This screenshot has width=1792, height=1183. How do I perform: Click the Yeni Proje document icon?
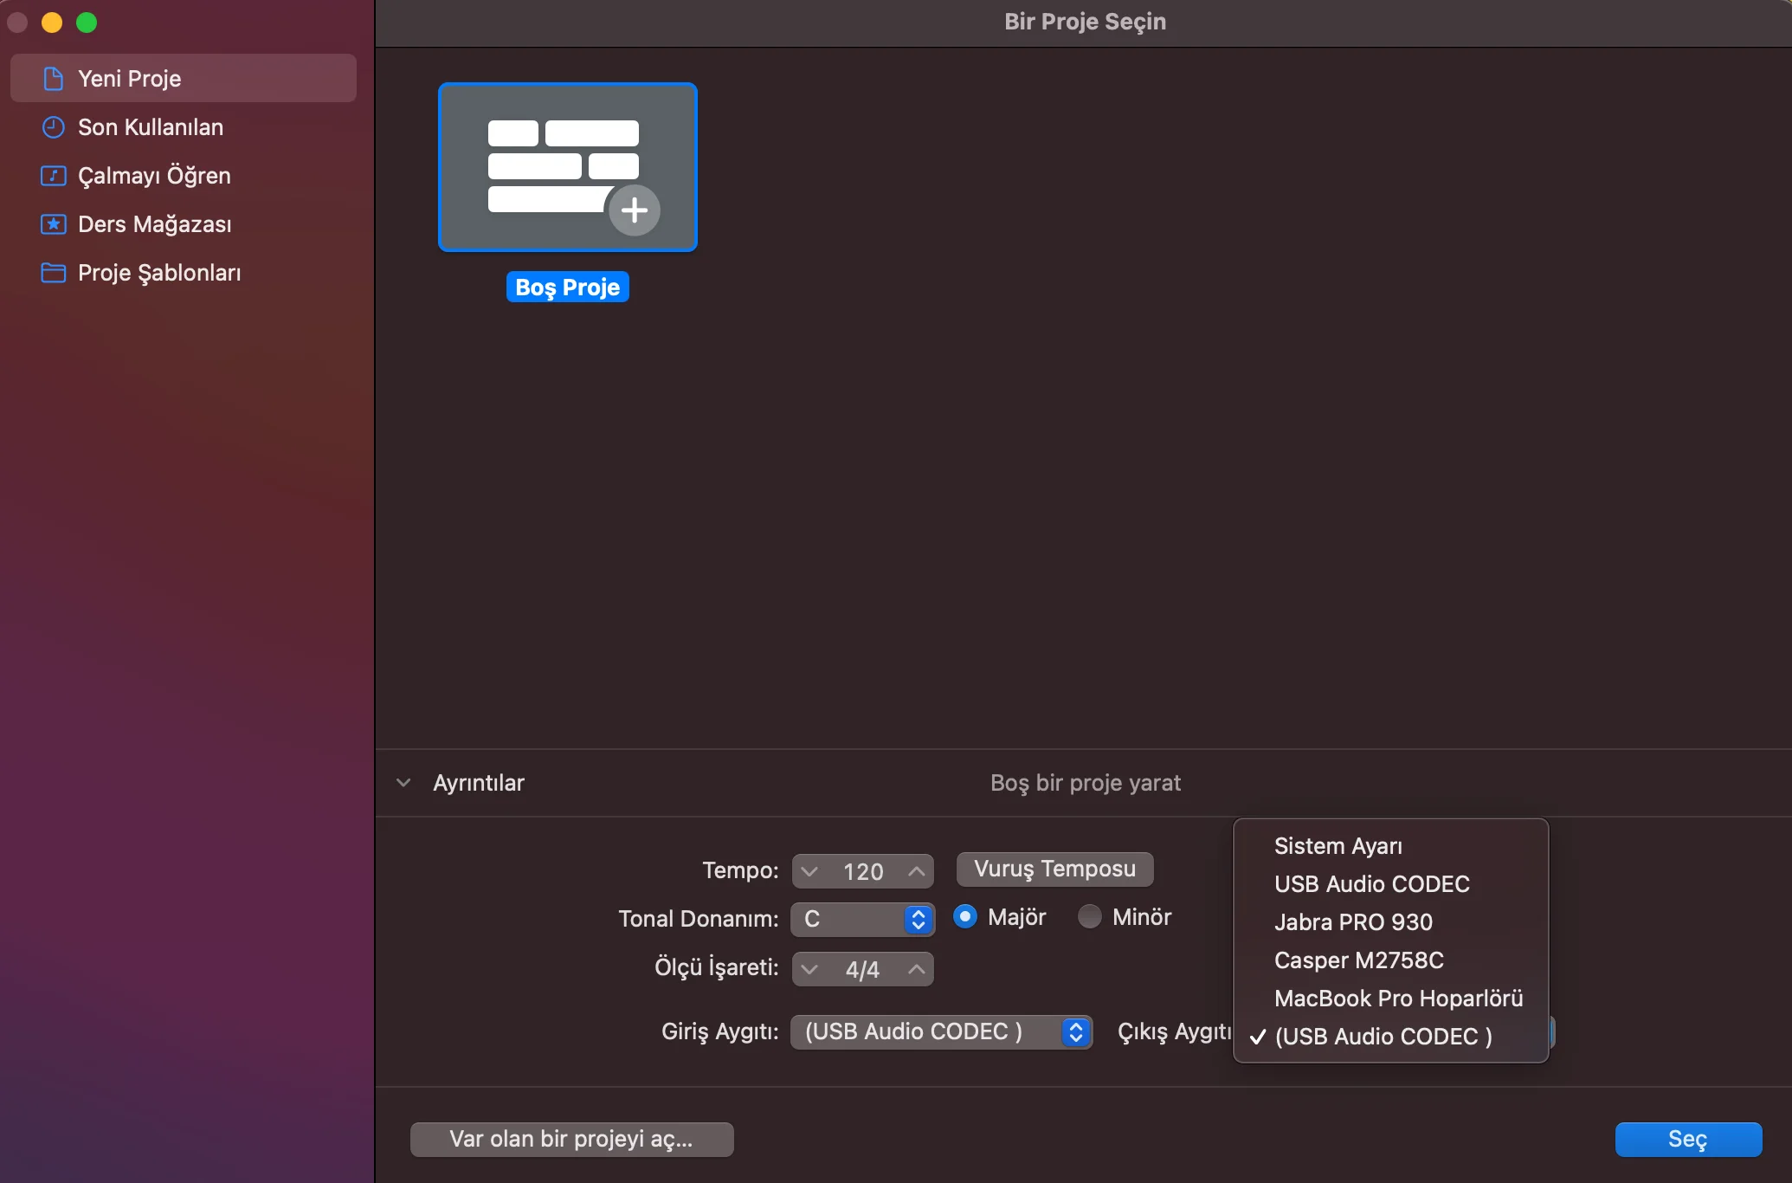53,79
